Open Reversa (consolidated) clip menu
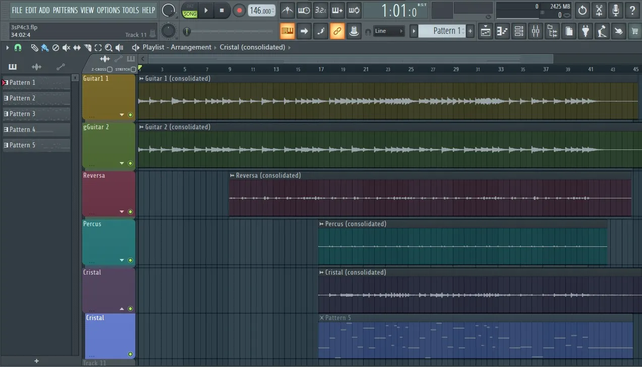642x367 pixels. 232,176
